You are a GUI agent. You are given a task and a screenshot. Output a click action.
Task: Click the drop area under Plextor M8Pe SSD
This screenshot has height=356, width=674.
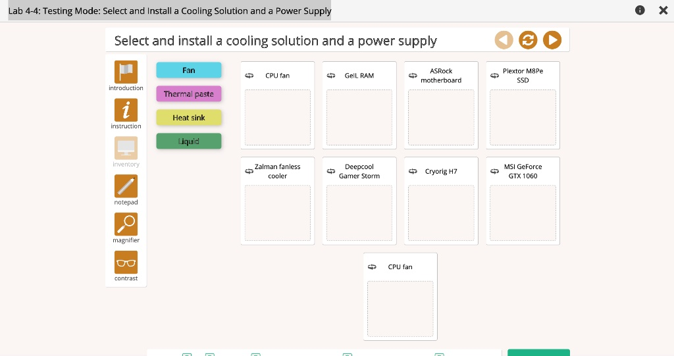point(523,117)
